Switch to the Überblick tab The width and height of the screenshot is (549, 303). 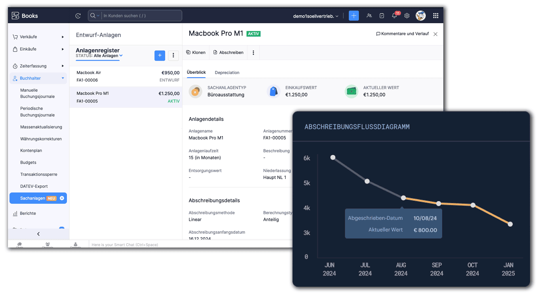pyautogui.click(x=196, y=72)
